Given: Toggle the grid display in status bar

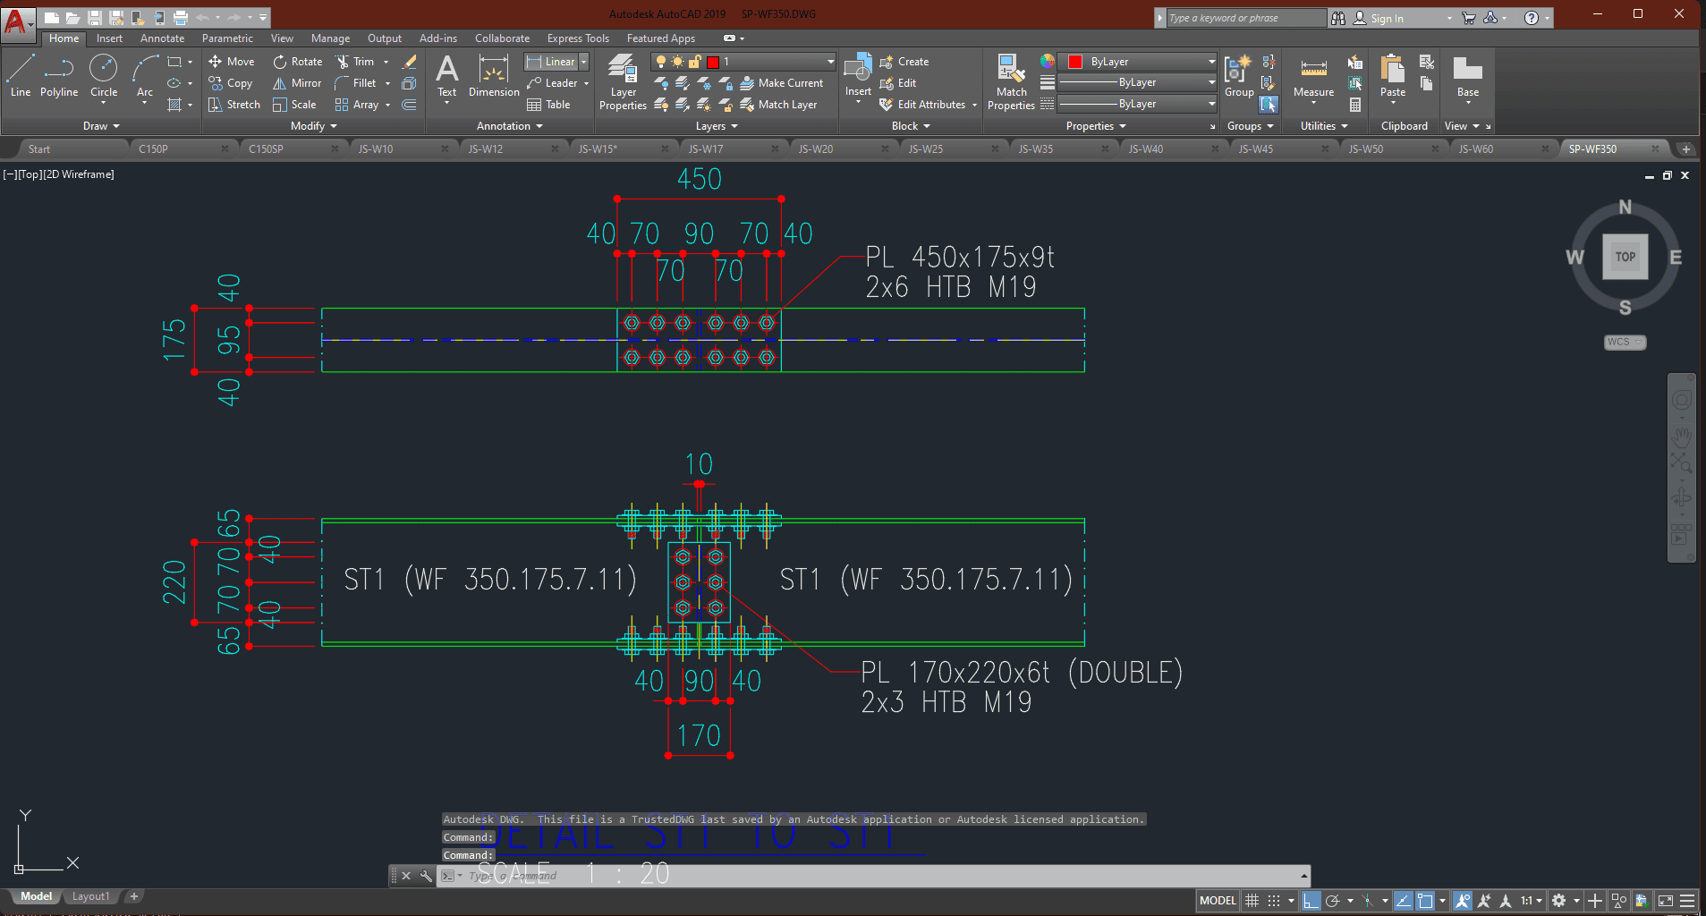Looking at the screenshot, I should coord(1252,901).
